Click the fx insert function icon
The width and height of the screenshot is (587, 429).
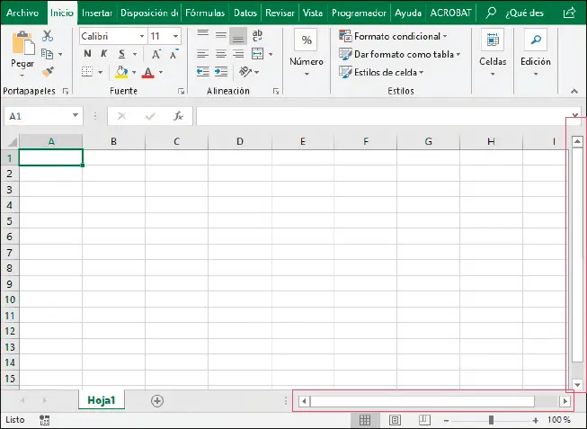[178, 116]
